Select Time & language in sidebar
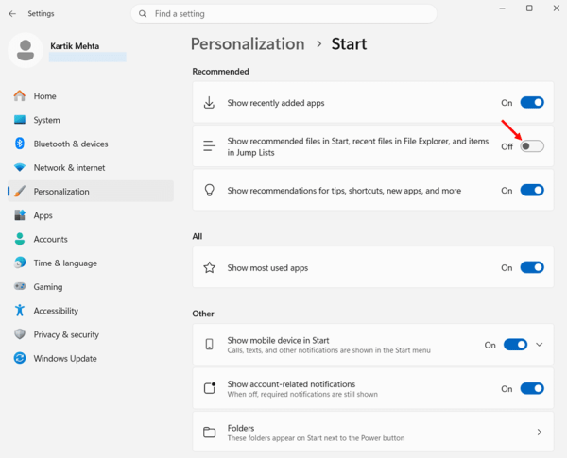Viewport: 567px width, 458px height. click(65, 263)
